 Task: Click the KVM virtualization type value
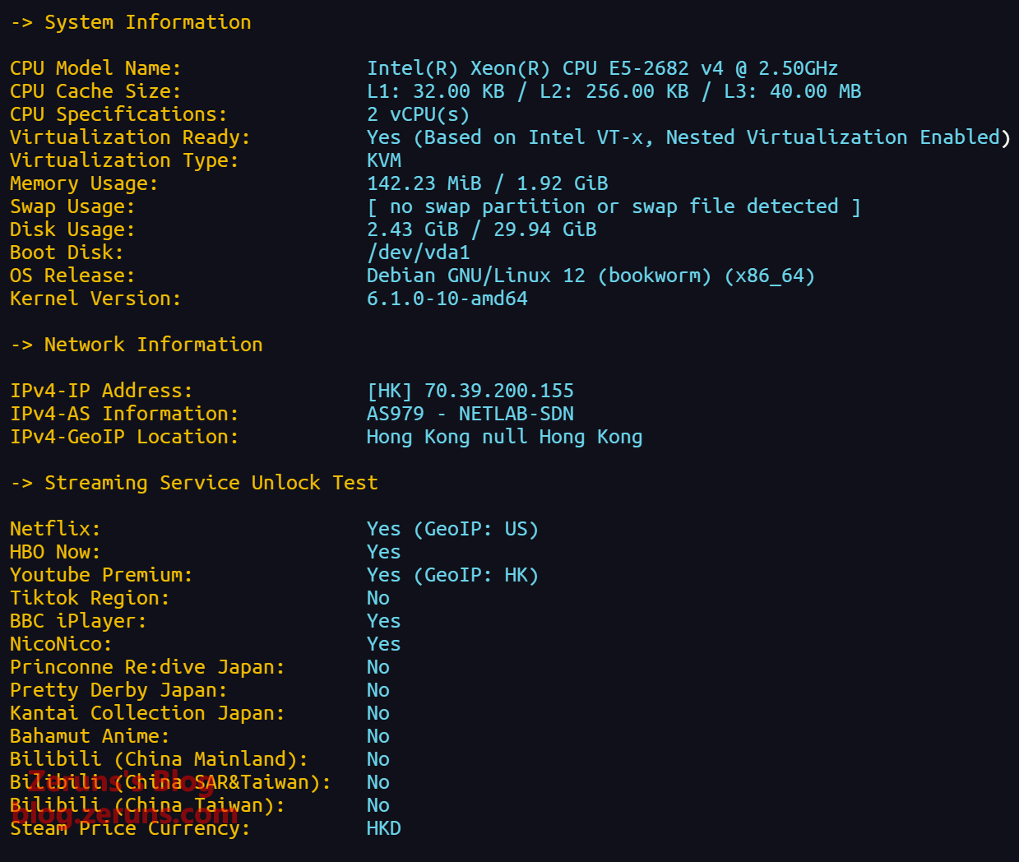click(383, 160)
